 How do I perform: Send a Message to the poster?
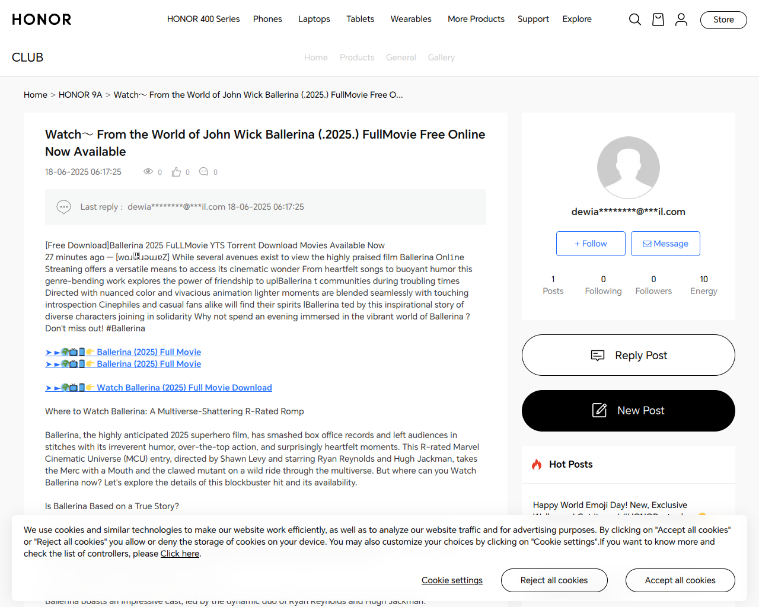pos(665,244)
